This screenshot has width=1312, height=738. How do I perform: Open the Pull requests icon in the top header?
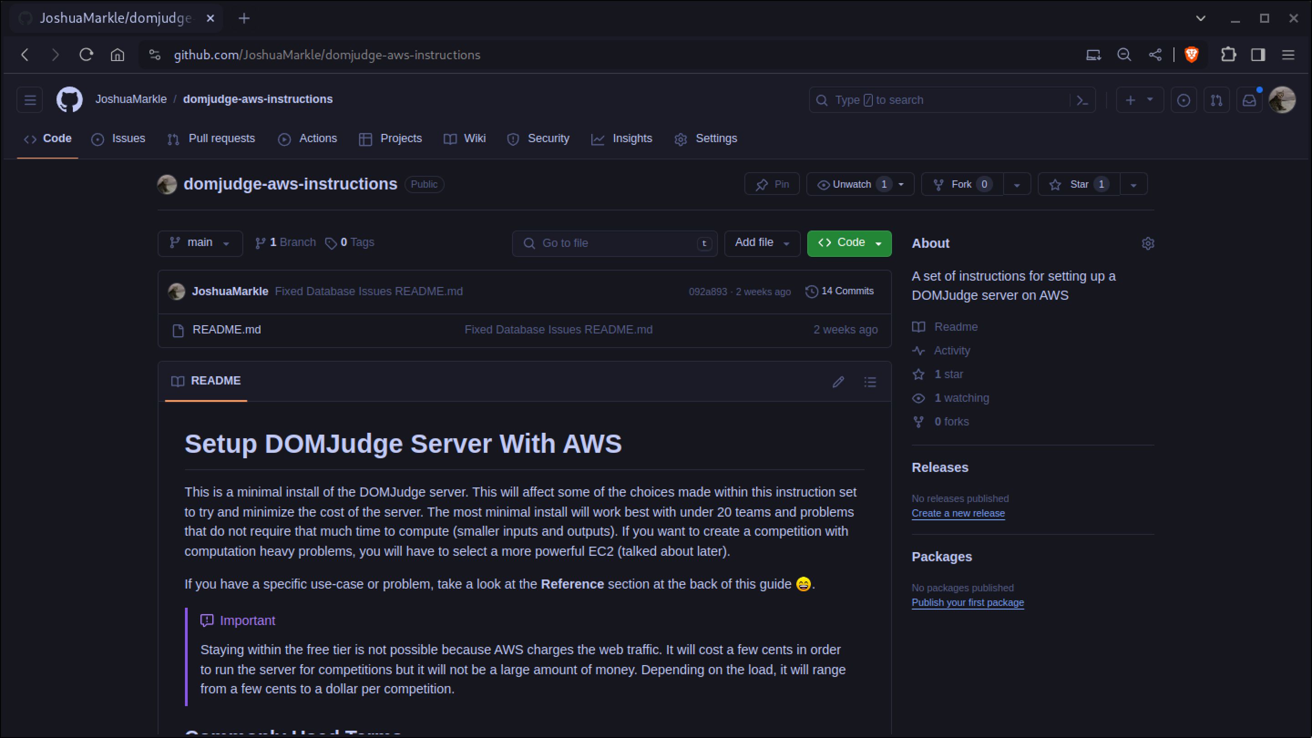pos(1216,100)
